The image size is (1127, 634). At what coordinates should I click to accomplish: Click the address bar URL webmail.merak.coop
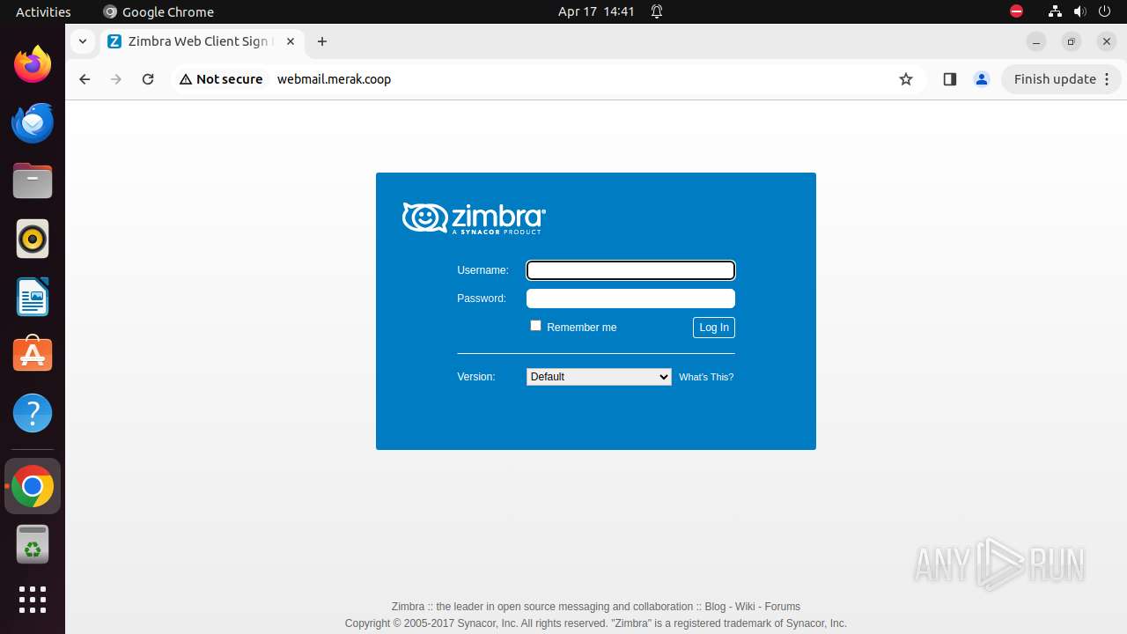(334, 79)
